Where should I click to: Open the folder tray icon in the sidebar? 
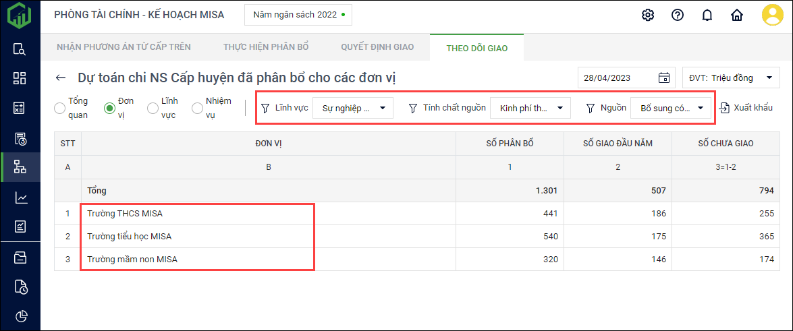click(20, 258)
